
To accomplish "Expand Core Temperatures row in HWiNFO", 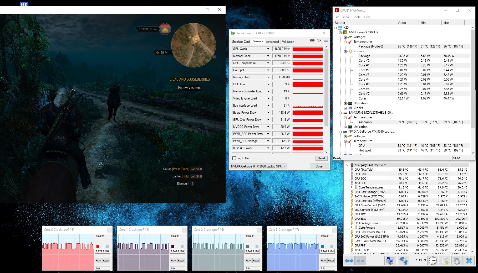I will [352, 187].
